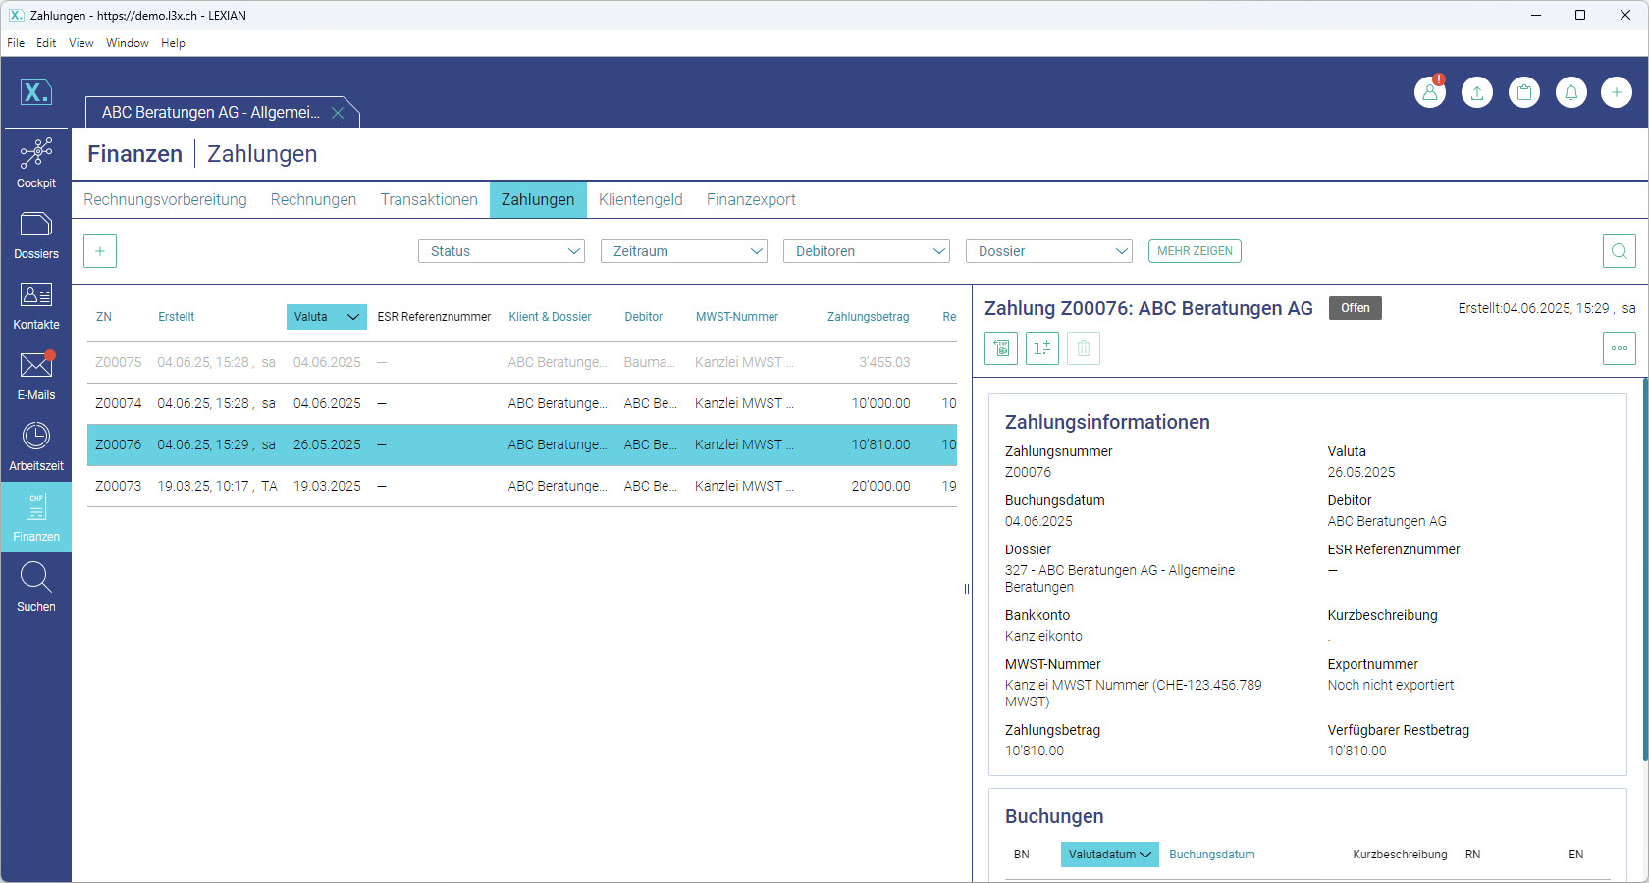Open Finanzen in the sidebar
This screenshot has width=1649, height=883.
36,517
